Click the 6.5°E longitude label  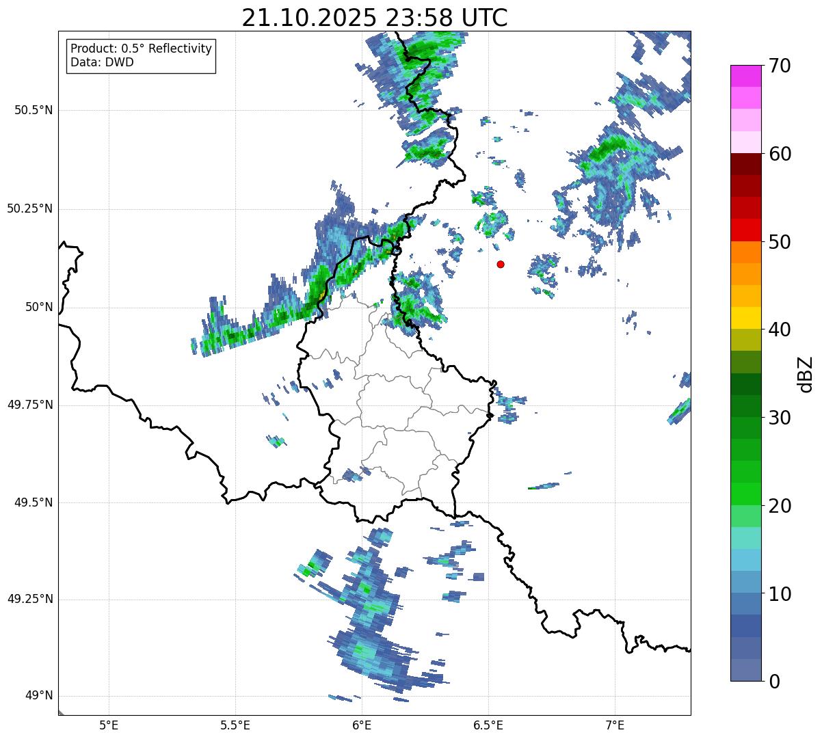(x=488, y=725)
